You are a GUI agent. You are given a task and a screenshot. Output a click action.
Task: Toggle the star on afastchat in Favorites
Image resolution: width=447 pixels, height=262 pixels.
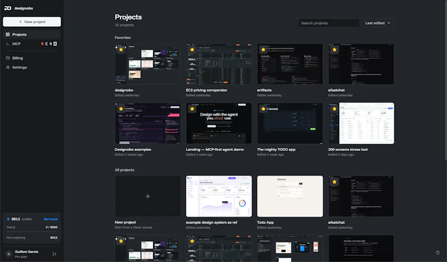tap(334, 50)
